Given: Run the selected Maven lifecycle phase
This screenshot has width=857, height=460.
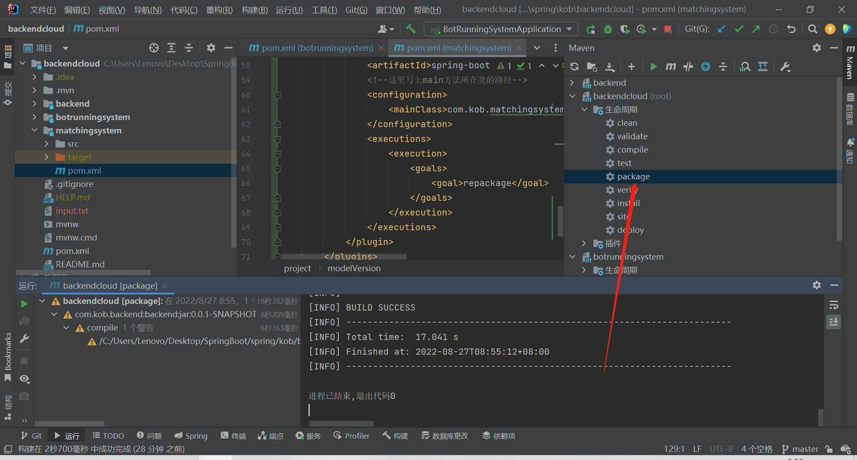Looking at the screenshot, I should click(653, 66).
